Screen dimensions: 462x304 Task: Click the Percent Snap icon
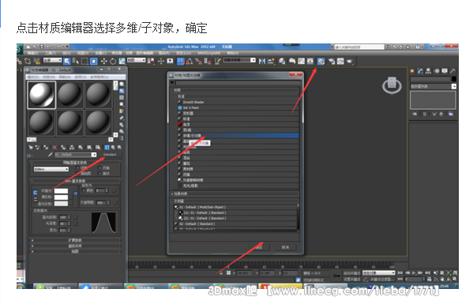pos(198,61)
